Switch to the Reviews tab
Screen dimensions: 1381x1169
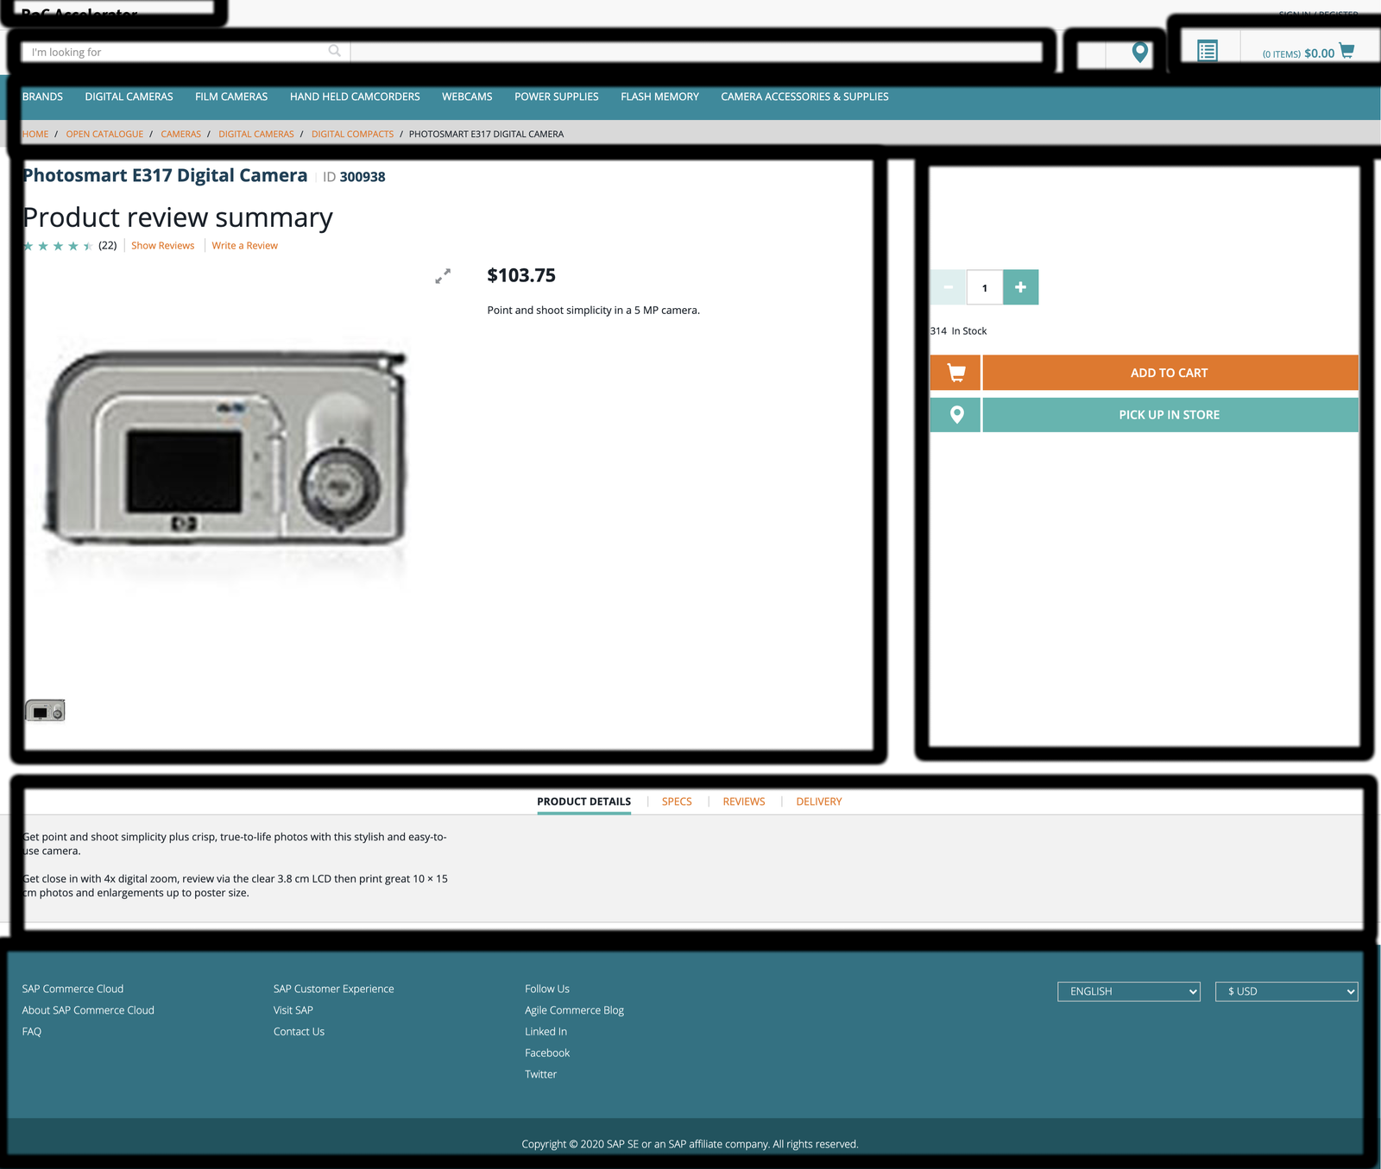click(744, 801)
